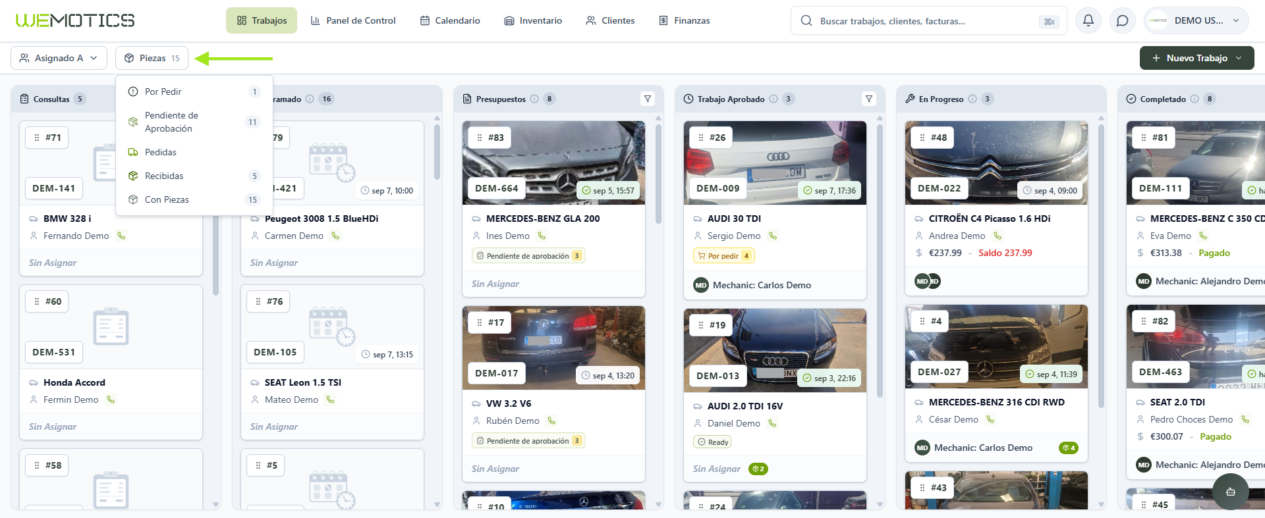The width and height of the screenshot is (1265, 518).
Task: Open the notifications bell
Action: click(x=1088, y=20)
